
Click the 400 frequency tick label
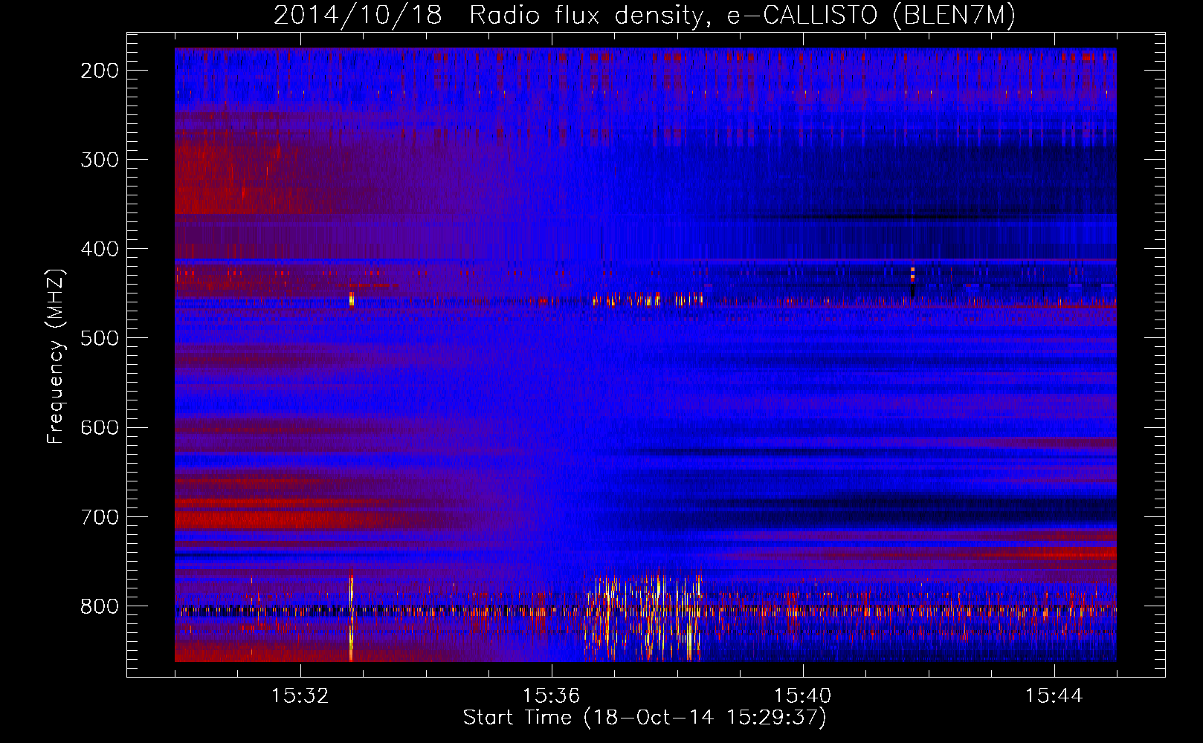[100, 249]
